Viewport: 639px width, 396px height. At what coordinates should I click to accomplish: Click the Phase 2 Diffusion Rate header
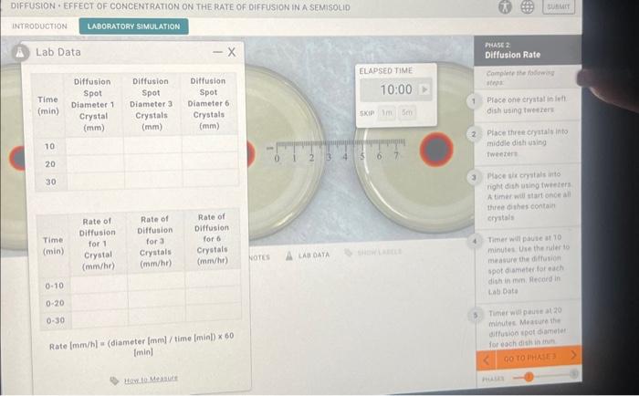[528, 50]
